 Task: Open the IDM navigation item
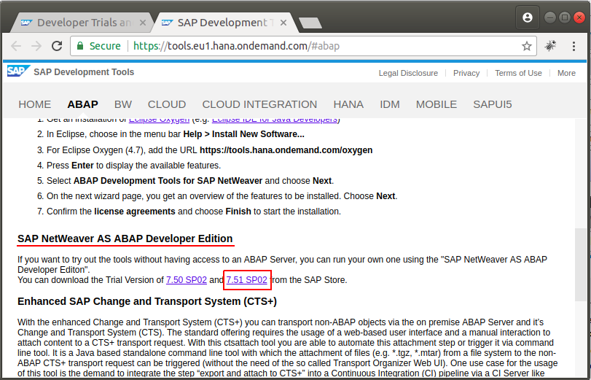tap(390, 104)
